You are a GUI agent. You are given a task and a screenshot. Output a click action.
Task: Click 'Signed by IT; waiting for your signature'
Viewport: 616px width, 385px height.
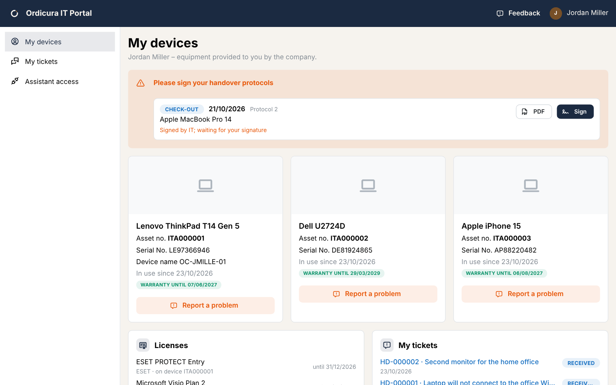coord(213,130)
